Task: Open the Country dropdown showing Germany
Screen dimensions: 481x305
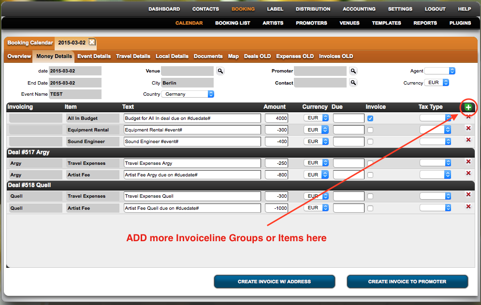Action: pyautogui.click(x=188, y=94)
